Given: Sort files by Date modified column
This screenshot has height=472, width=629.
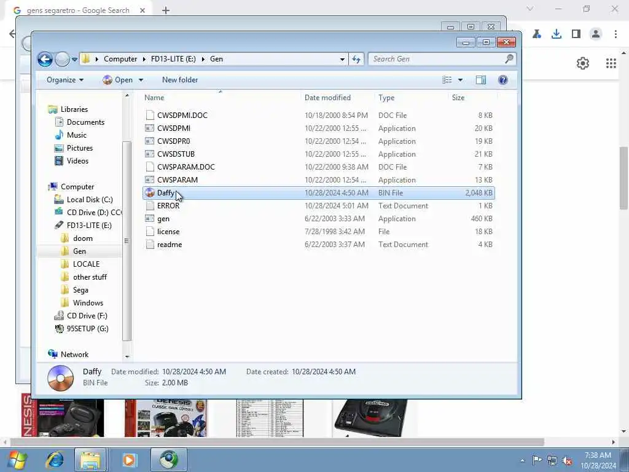Looking at the screenshot, I should [x=338, y=98].
